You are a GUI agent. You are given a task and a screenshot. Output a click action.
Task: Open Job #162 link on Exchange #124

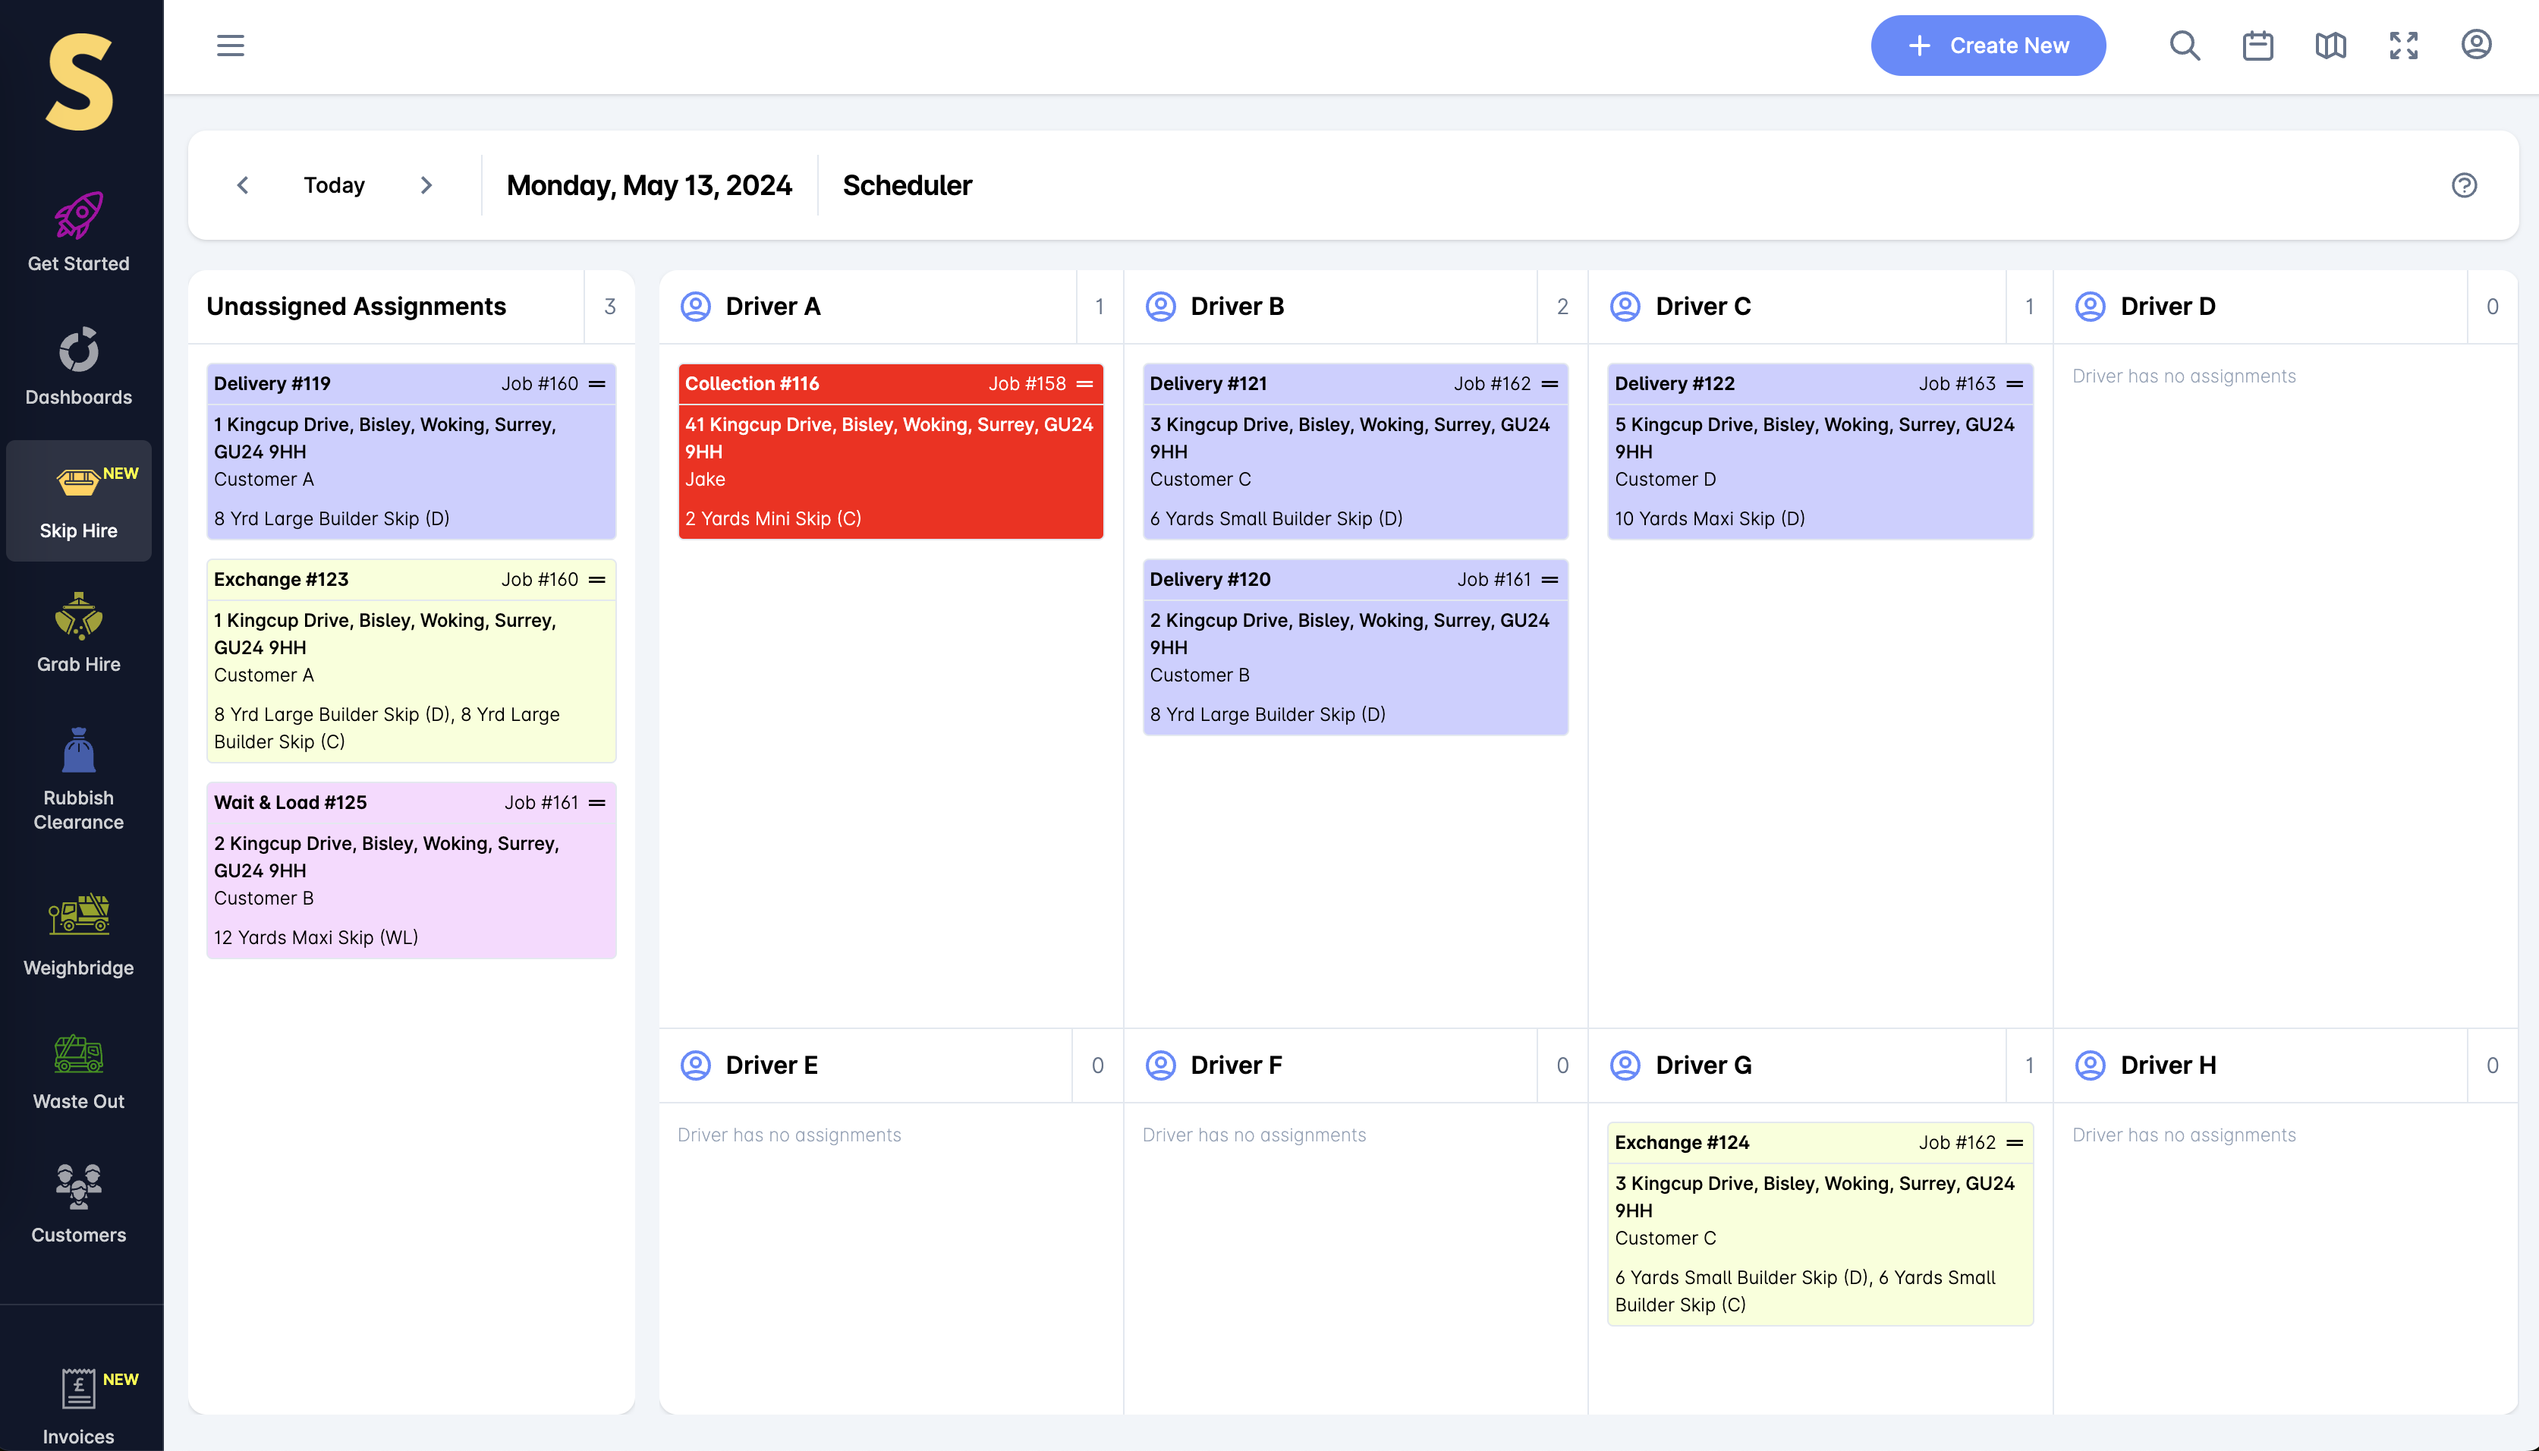1957,1143
